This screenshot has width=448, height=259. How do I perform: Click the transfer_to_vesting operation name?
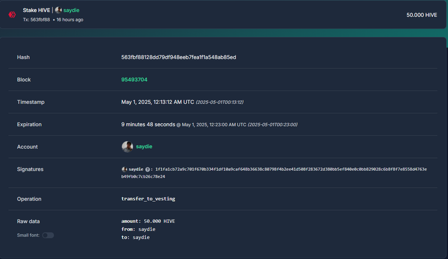coord(148,199)
